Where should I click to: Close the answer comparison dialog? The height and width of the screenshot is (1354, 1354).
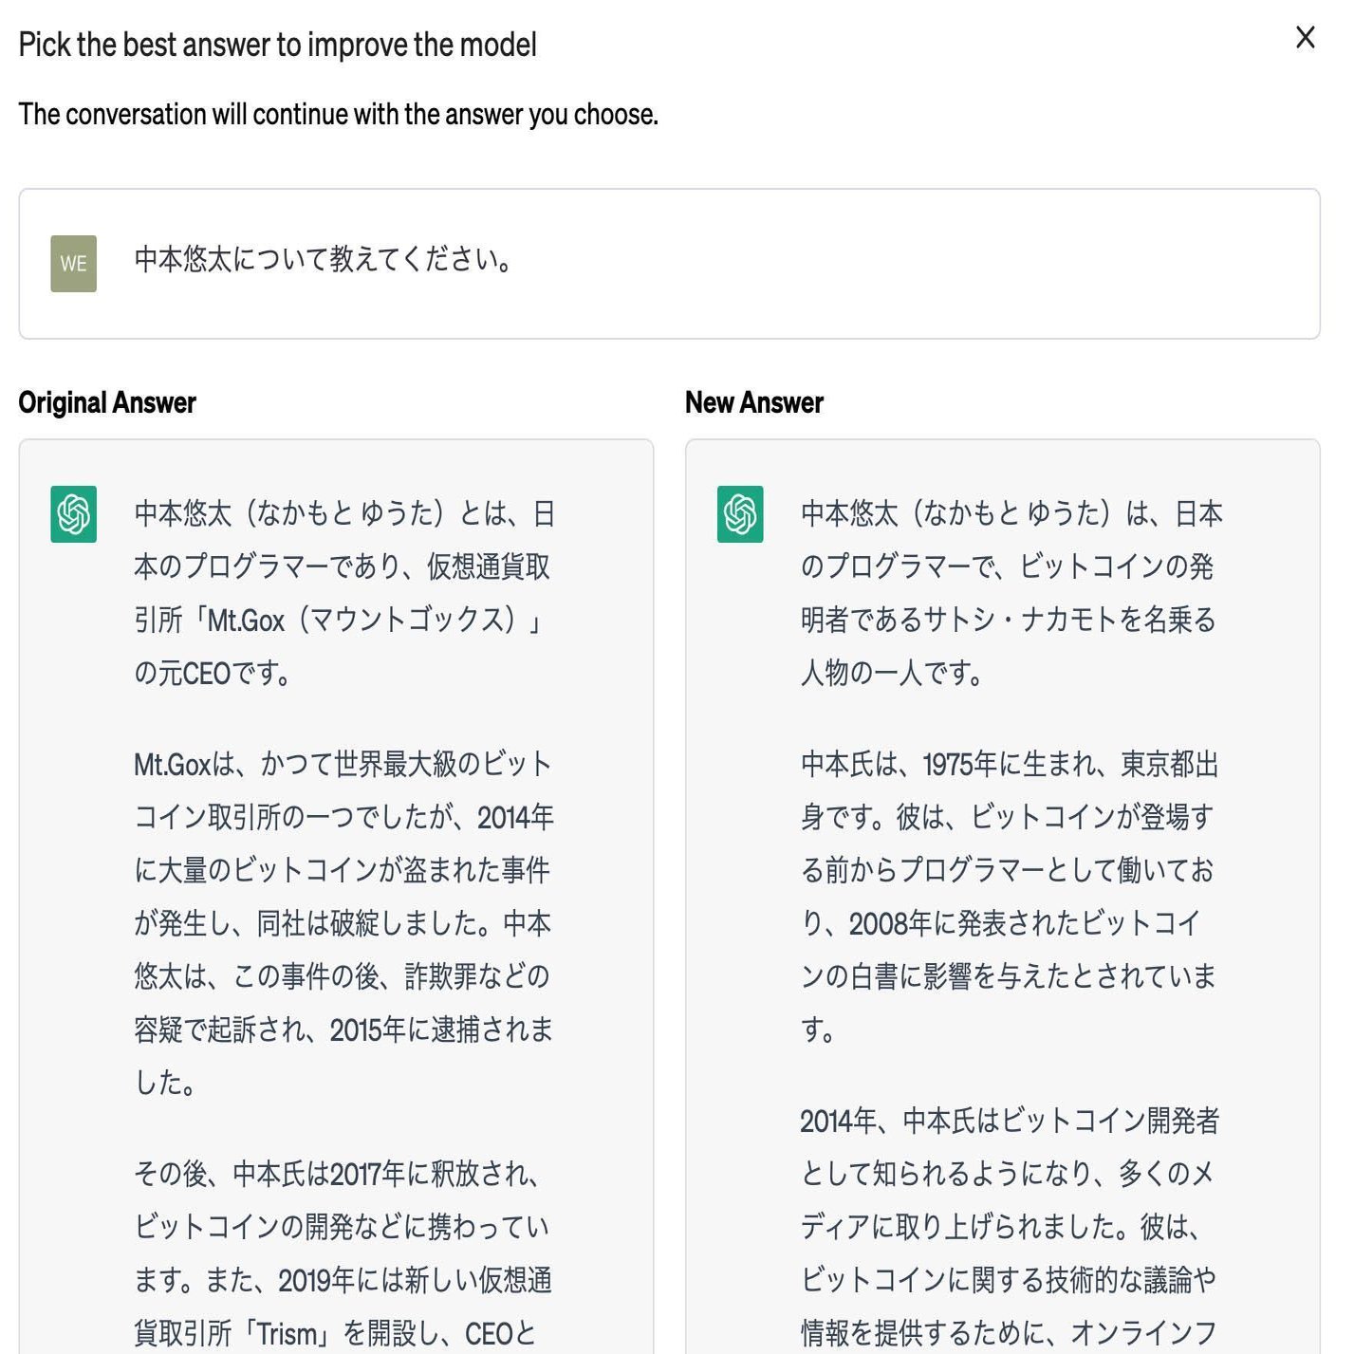pos(1305,38)
